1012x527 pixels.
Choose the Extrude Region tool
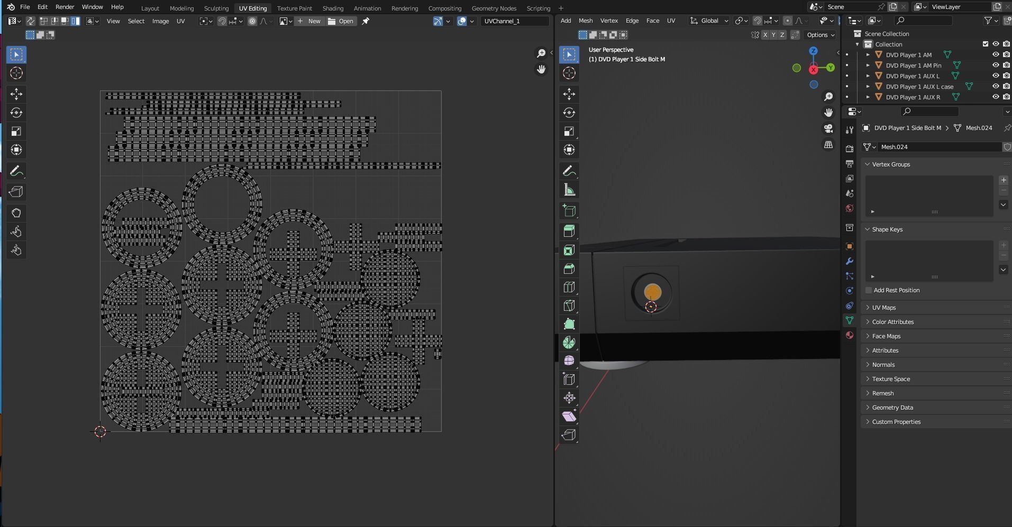pyautogui.click(x=569, y=231)
